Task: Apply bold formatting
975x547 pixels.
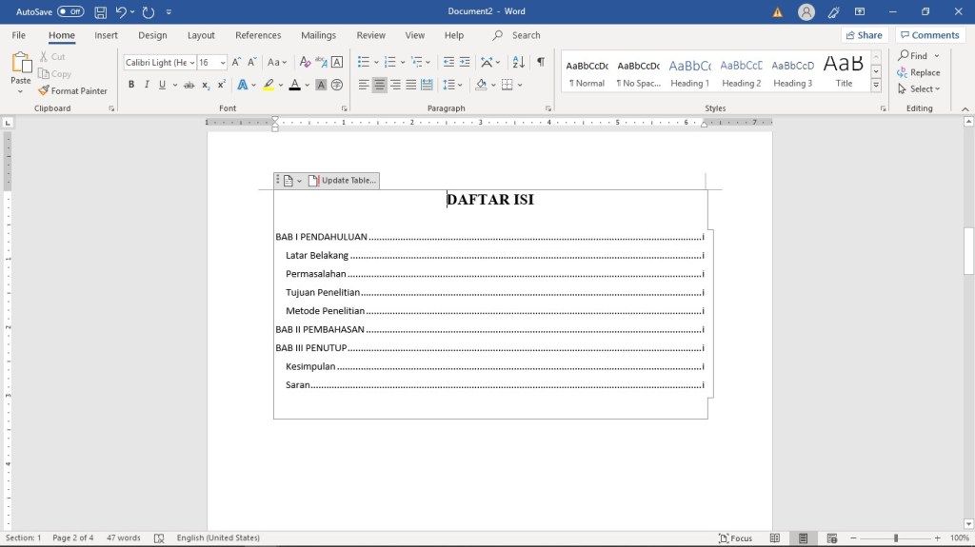Action: tap(131, 85)
